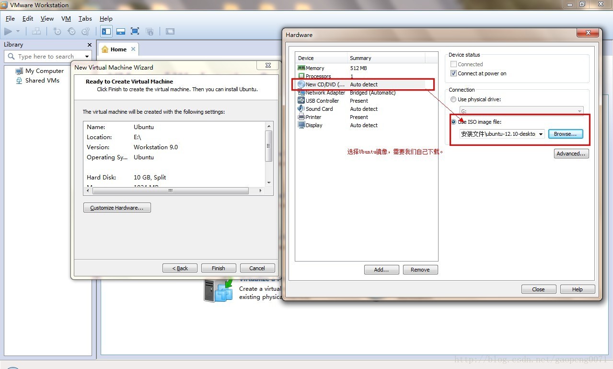
Task: Select the Printer device icon
Action: pyautogui.click(x=301, y=117)
